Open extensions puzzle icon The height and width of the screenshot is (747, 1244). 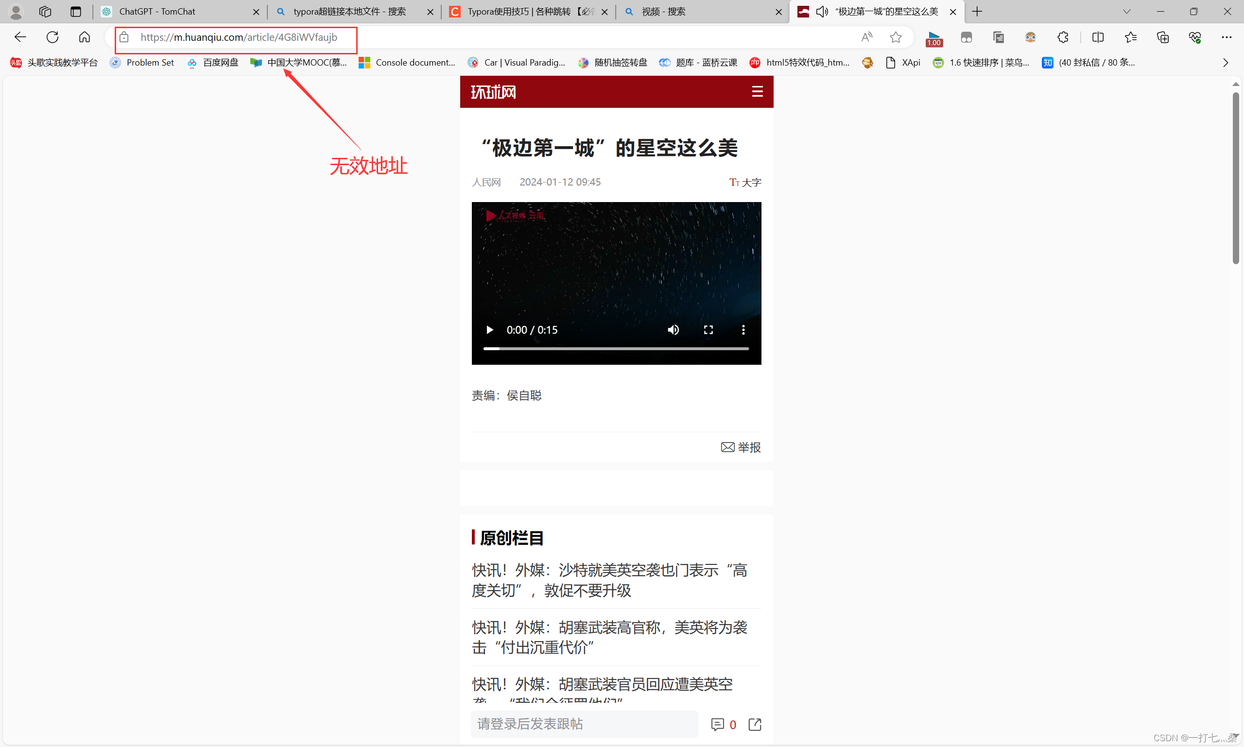point(1062,37)
